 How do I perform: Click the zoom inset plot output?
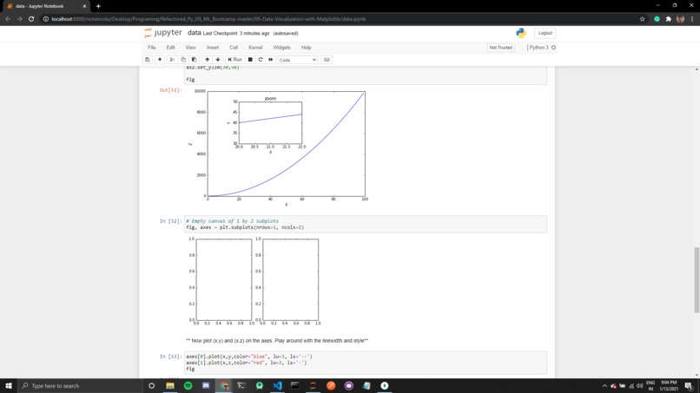(271, 122)
